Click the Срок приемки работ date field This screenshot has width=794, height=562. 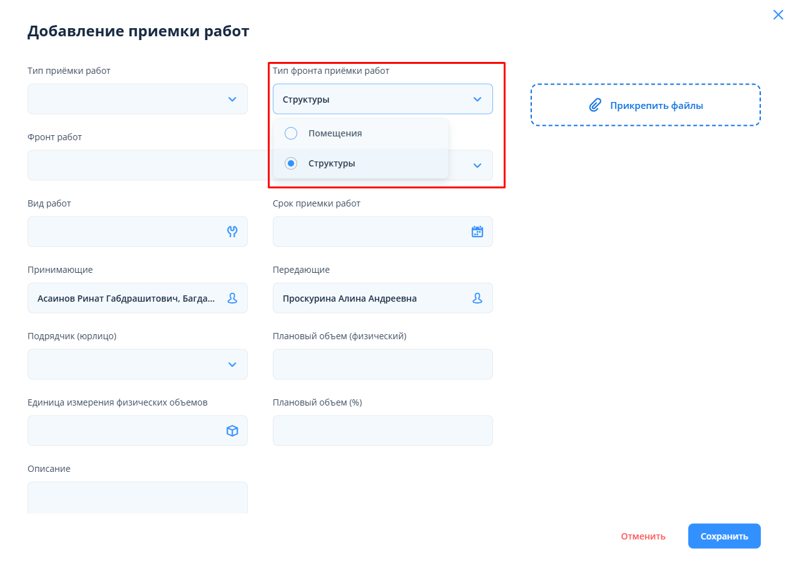(370, 232)
